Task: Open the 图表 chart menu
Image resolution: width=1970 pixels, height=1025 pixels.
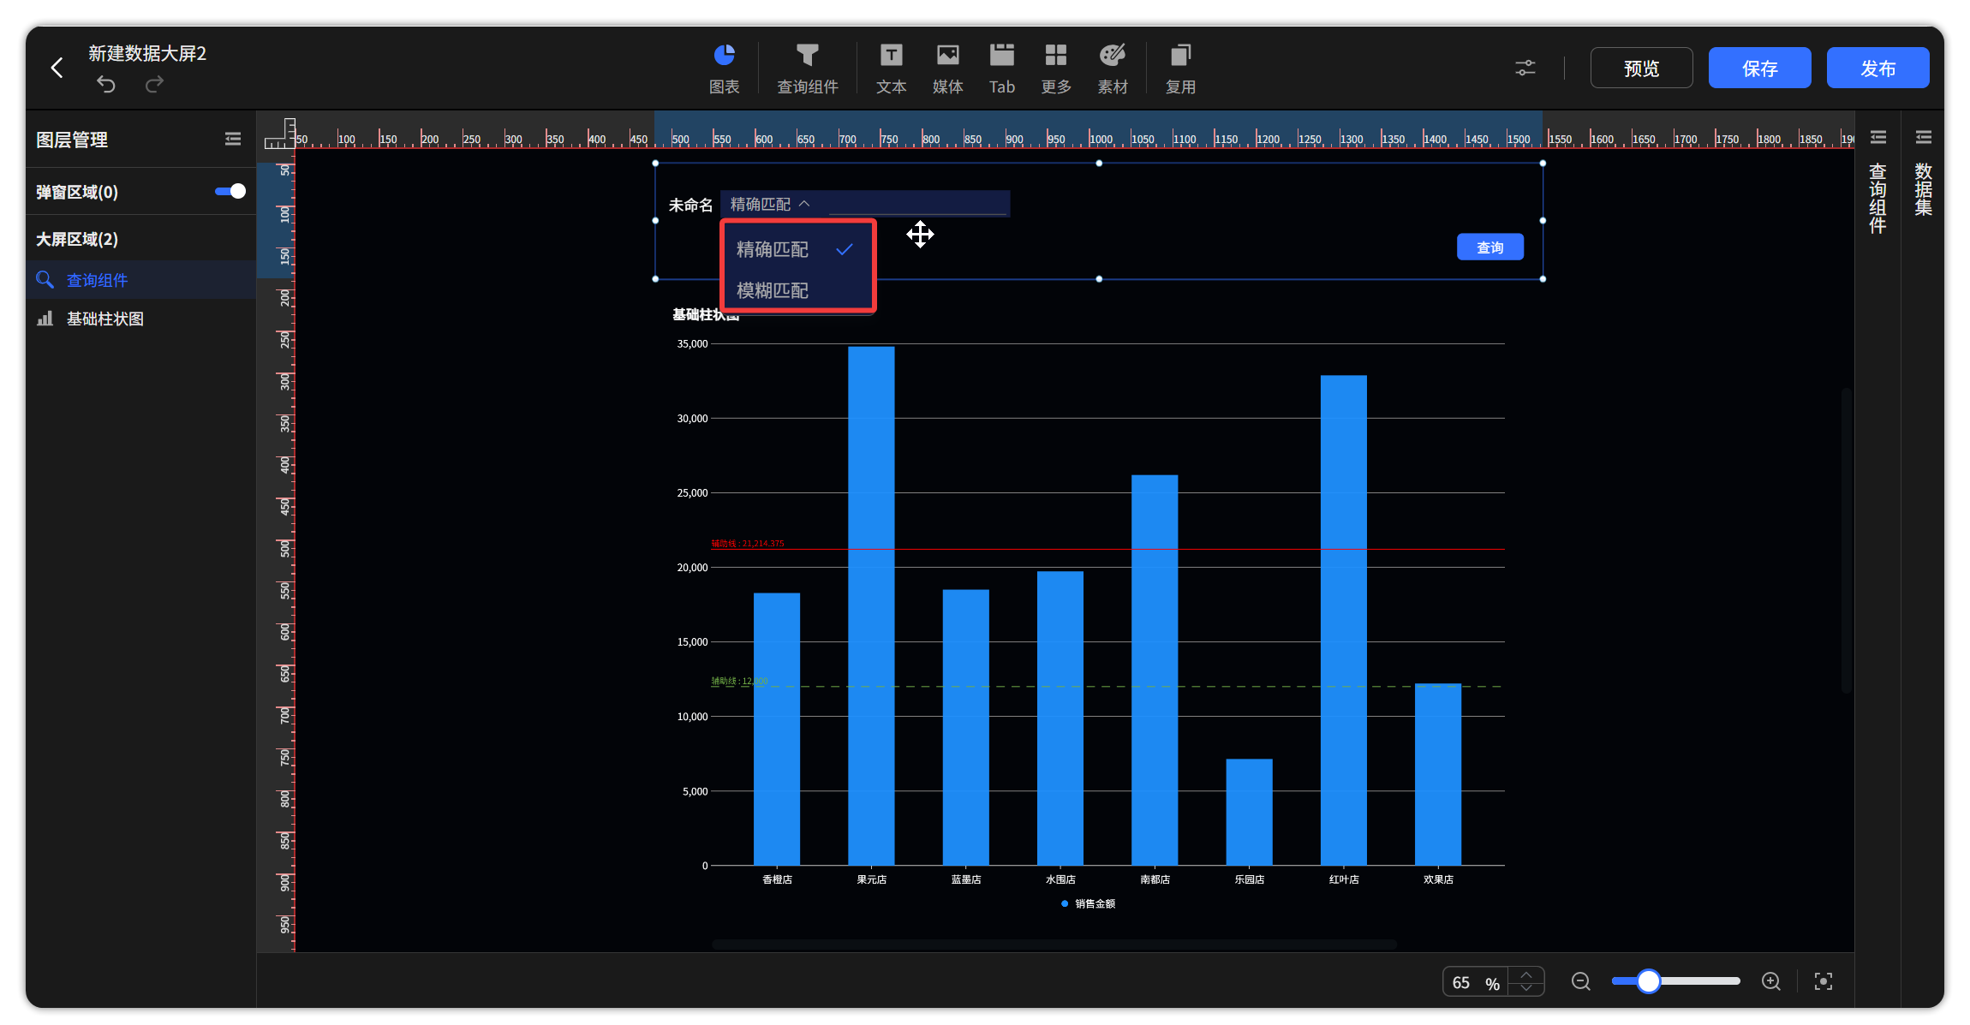Action: coord(724,69)
